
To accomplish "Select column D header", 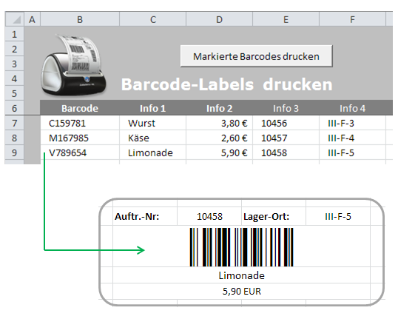I will [x=219, y=19].
